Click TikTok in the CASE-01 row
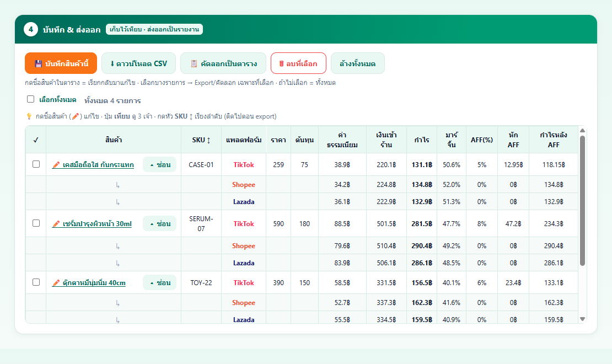The height and width of the screenshot is (364, 612). [x=244, y=165]
